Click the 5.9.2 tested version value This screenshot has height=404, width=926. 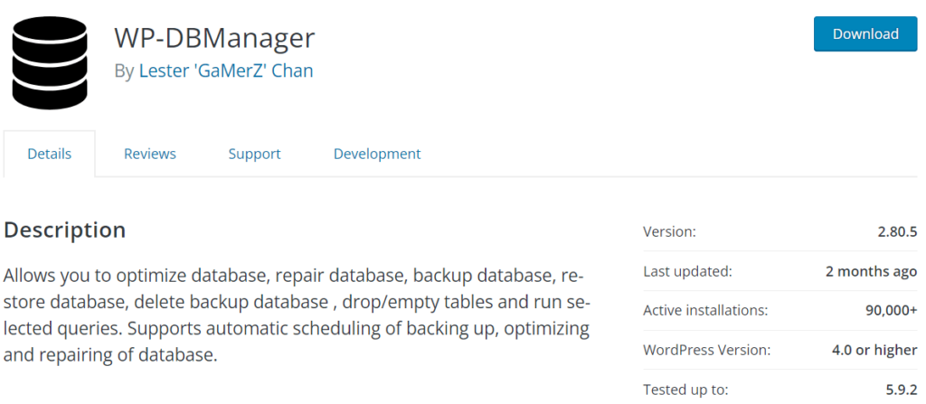(899, 390)
